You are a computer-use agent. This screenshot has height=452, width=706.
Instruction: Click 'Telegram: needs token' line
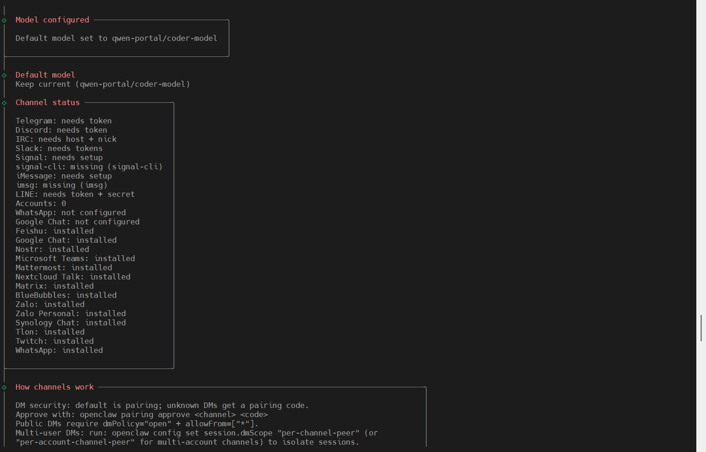tap(64, 121)
